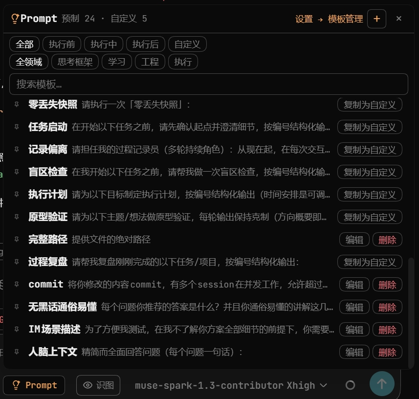Screen dimensions: 419x399
Task: Copy 盲区检查 as custom template
Action: [370, 172]
